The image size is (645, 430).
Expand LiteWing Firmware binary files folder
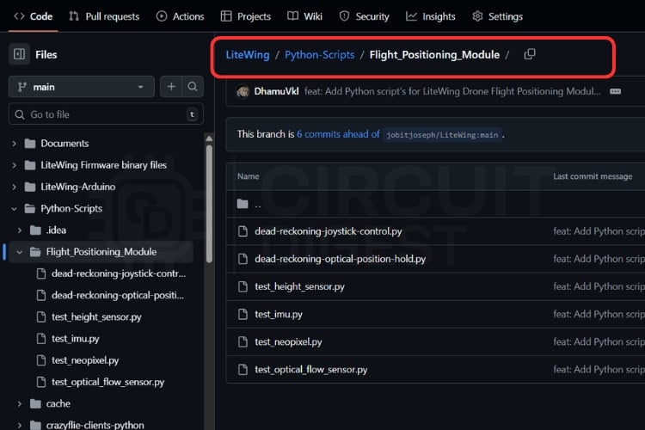[x=15, y=165]
